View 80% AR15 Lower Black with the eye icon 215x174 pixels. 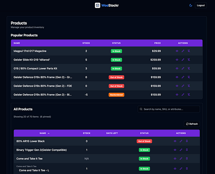175,141
